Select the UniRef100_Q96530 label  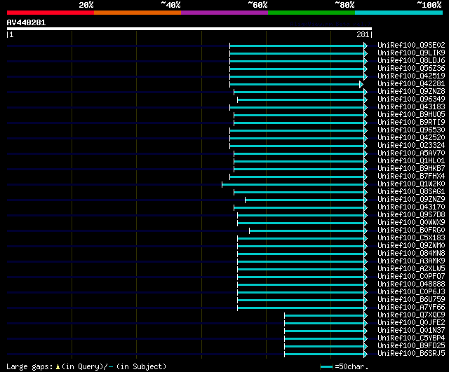(411, 130)
